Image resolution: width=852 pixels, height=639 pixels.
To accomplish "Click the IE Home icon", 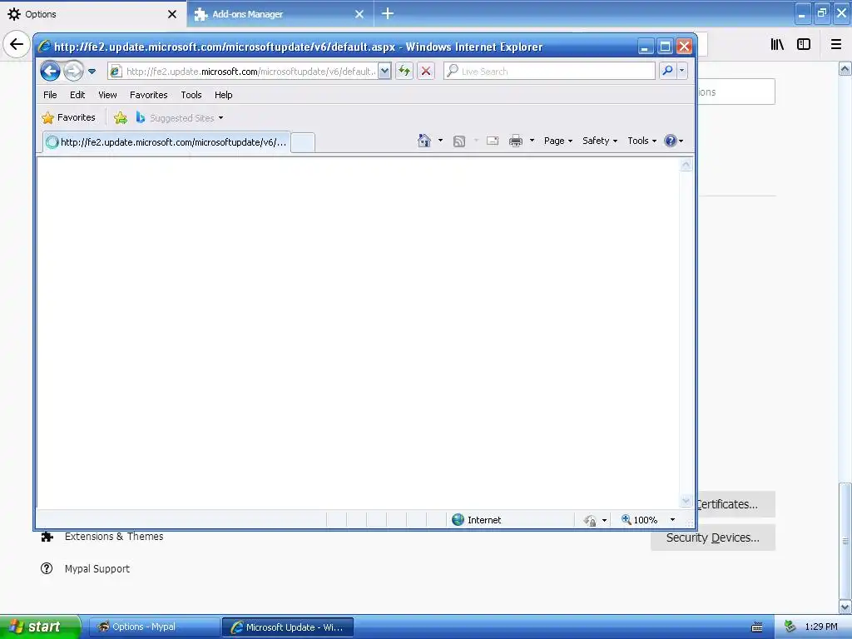I will tap(424, 141).
